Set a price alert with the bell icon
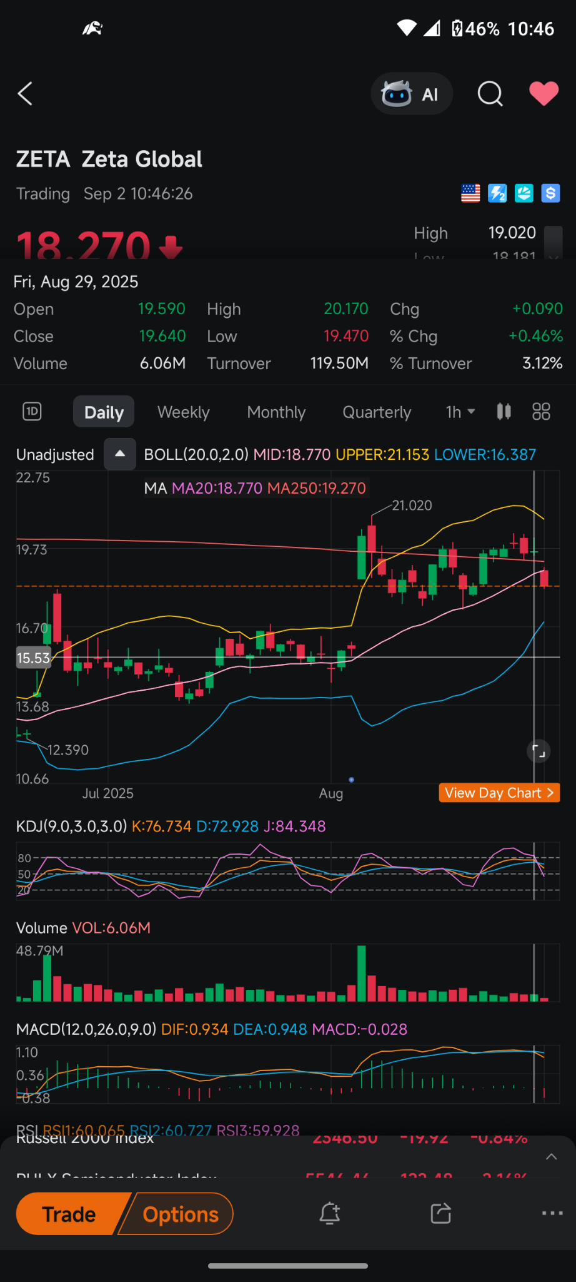The width and height of the screenshot is (576, 1282). (x=330, y=1213)
